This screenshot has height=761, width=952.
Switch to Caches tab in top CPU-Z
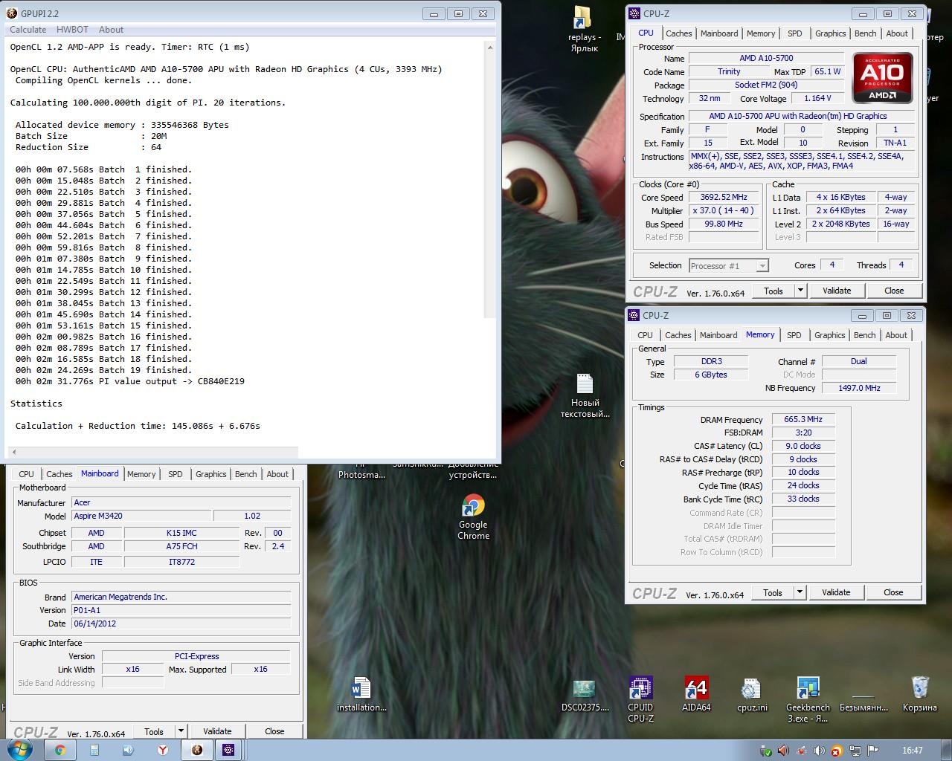[x=678, y=33]
